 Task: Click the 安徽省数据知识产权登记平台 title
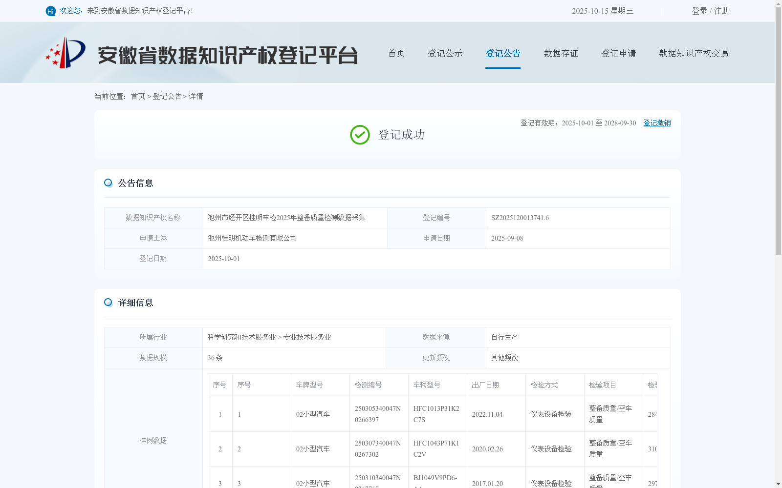click(x=228, y=55)
